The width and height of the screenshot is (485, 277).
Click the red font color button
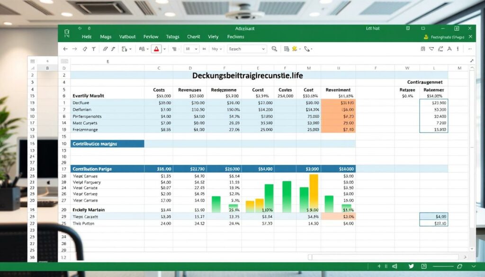pyautogui.click(x=156, y=49)
